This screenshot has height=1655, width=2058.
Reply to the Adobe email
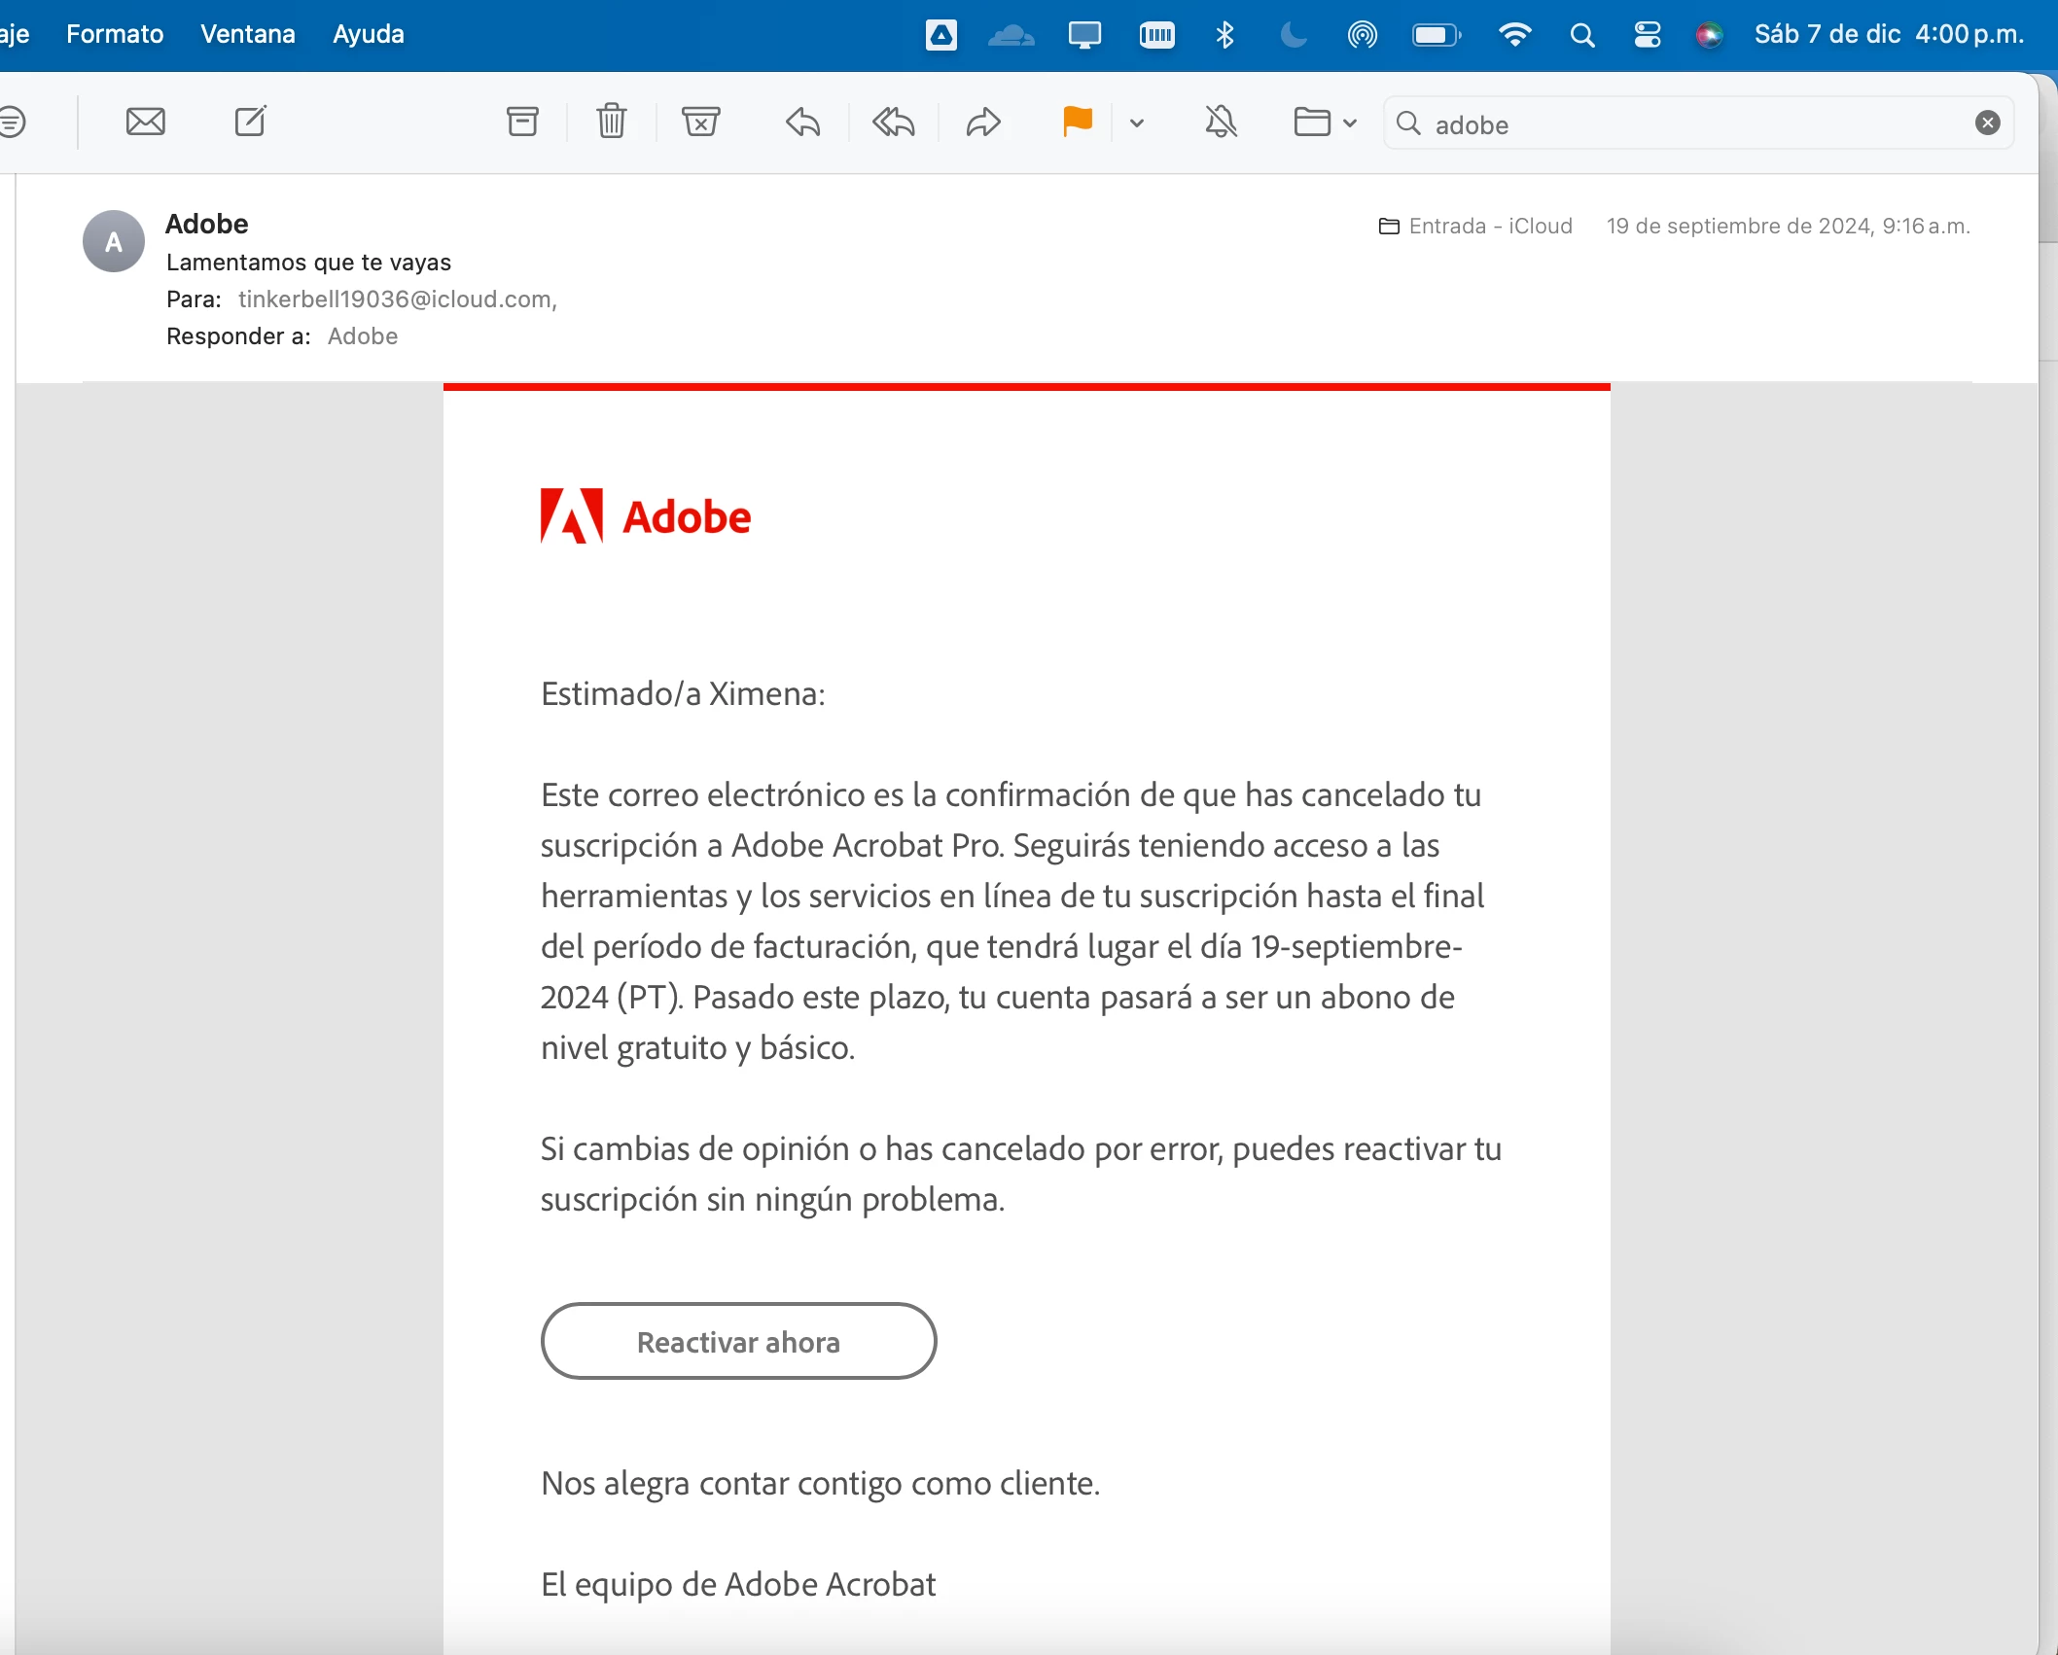pos(802,122)
